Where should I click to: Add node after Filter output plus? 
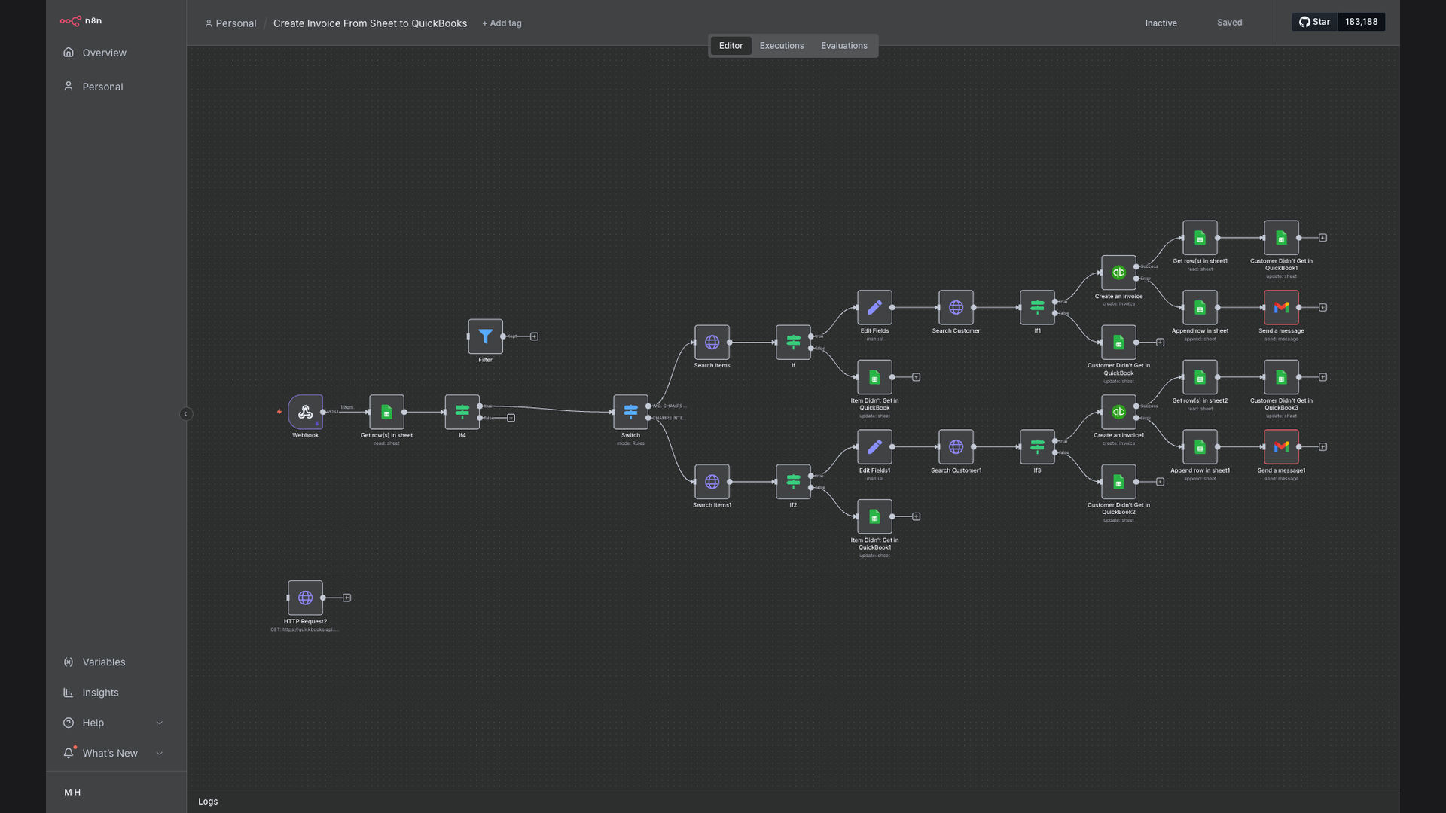(x=534, y=336)
